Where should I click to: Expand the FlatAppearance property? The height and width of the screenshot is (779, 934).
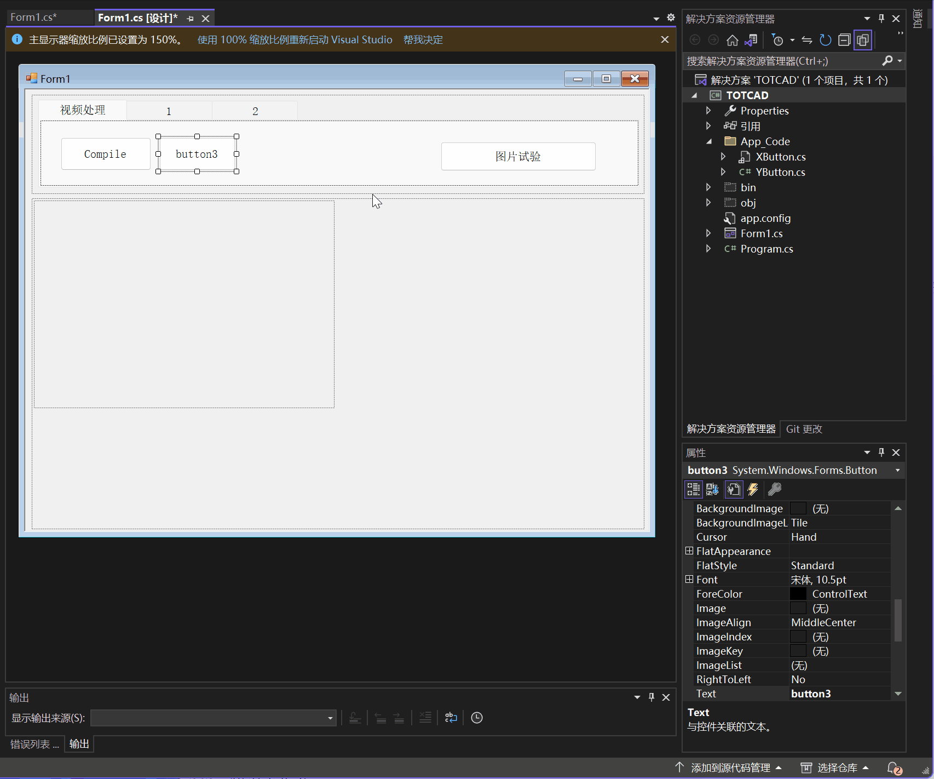[x=689, y=551]
